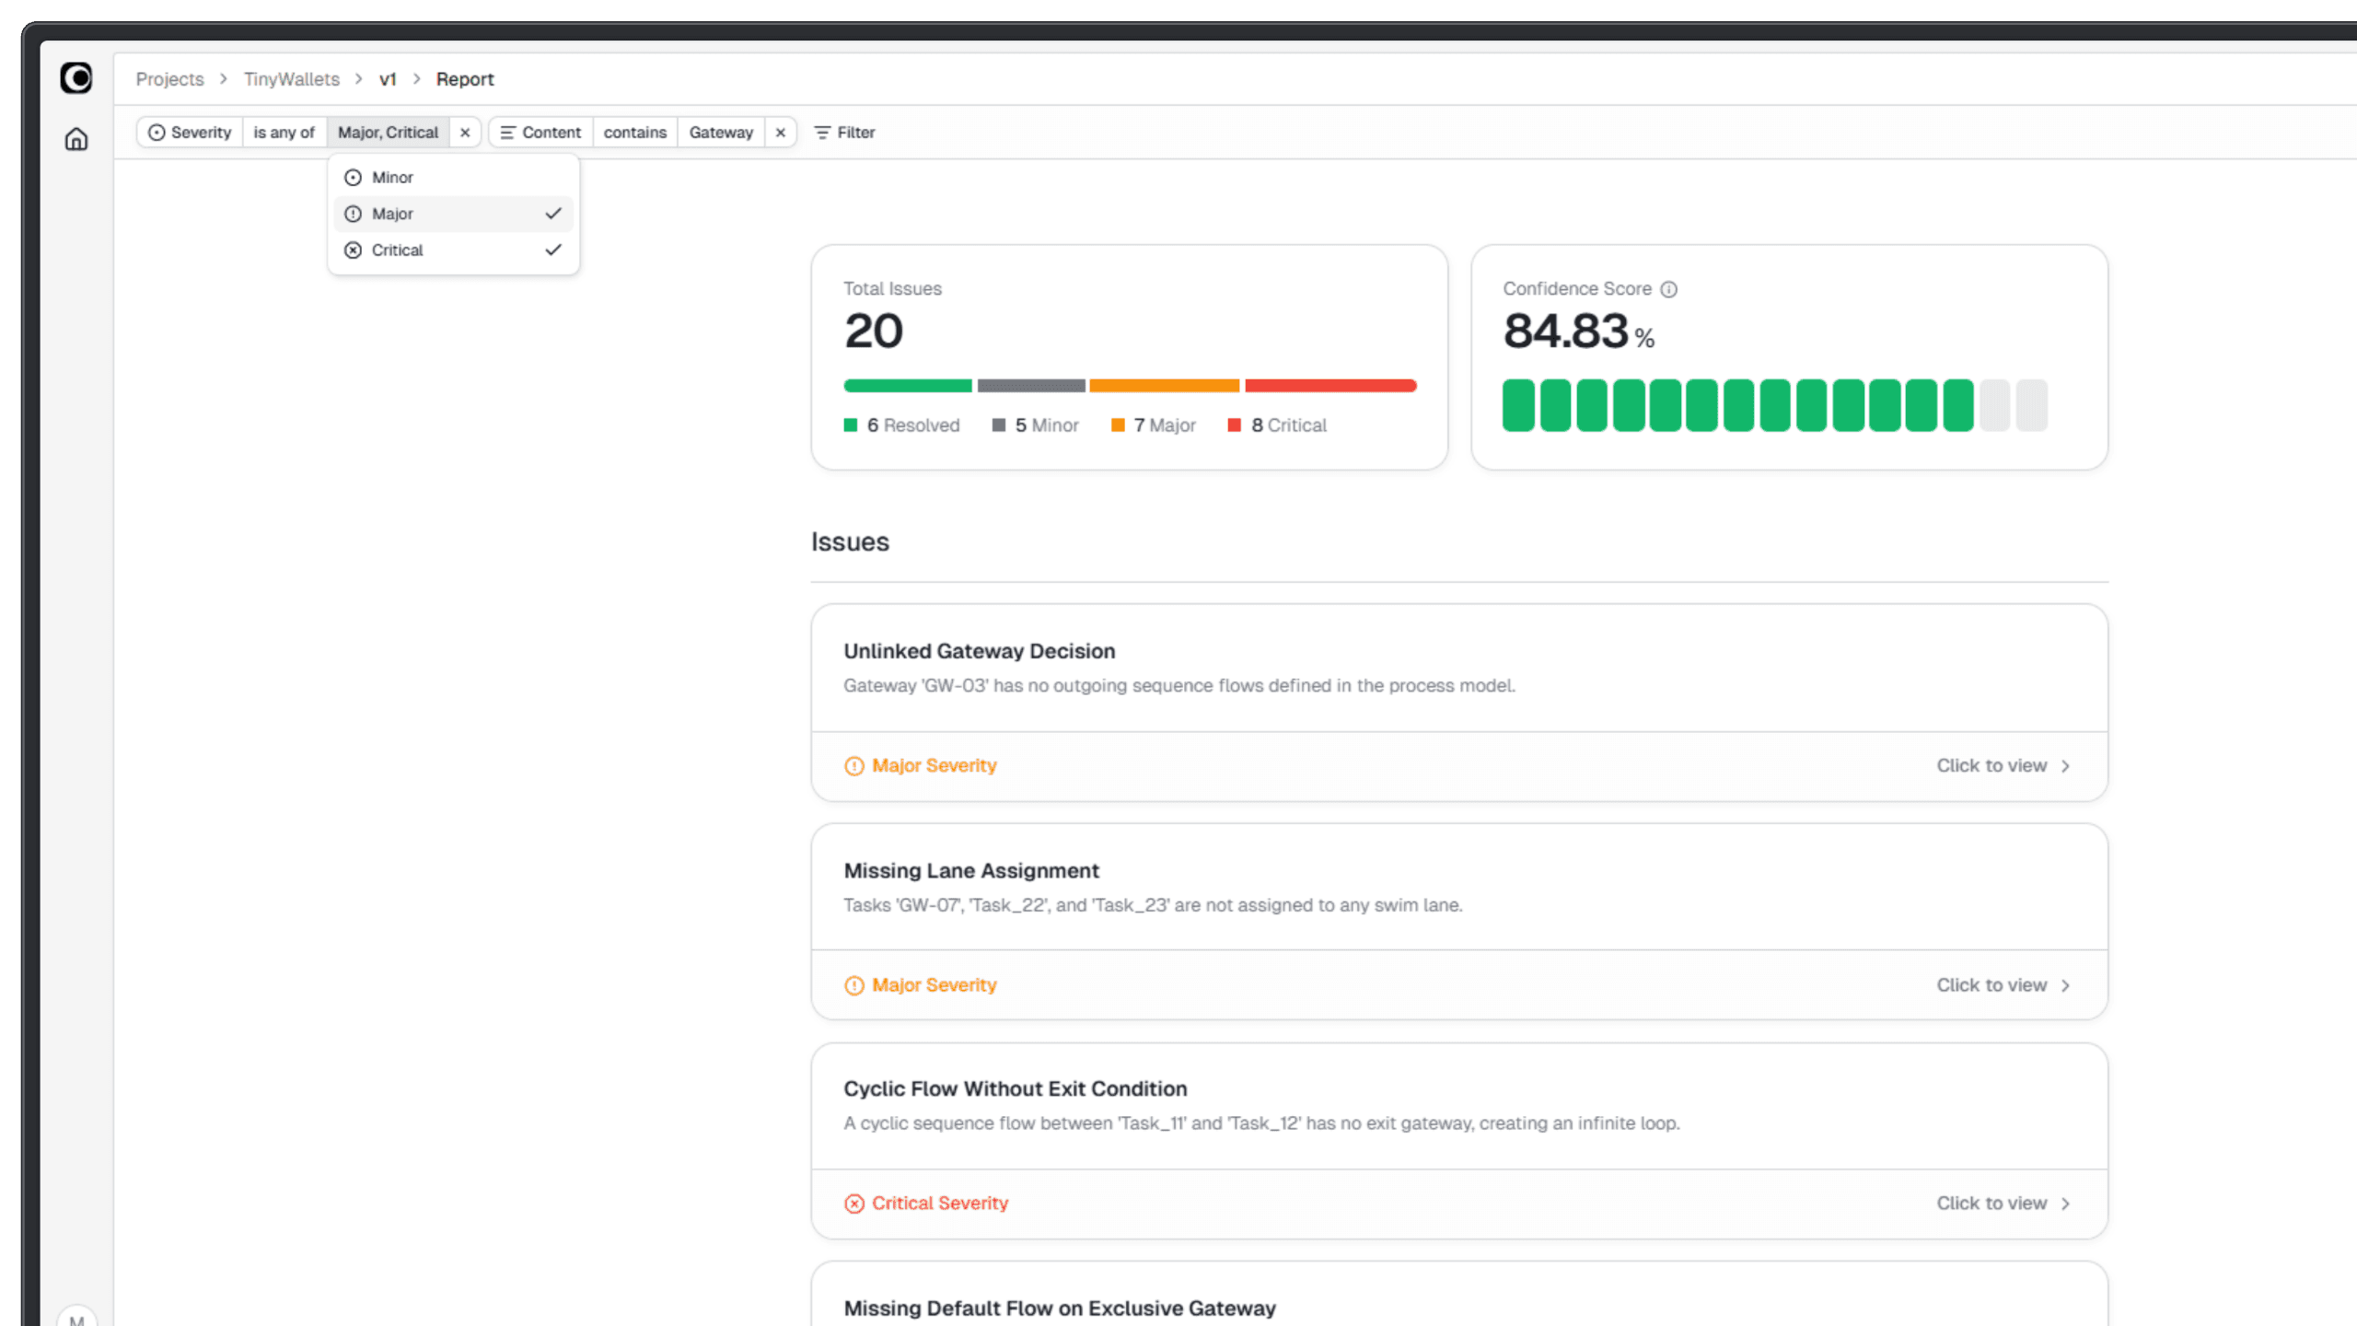Open the 'contains' operator dropdown
The width and height of the screenshot is (2357, 1326).
click(x=634, y=132)
